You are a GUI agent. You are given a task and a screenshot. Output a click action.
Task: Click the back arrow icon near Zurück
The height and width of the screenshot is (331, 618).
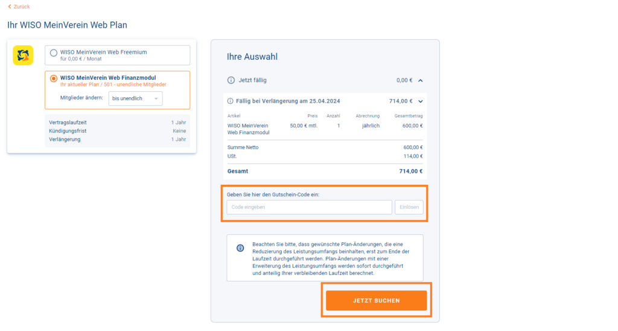click(x=10, y=7)
